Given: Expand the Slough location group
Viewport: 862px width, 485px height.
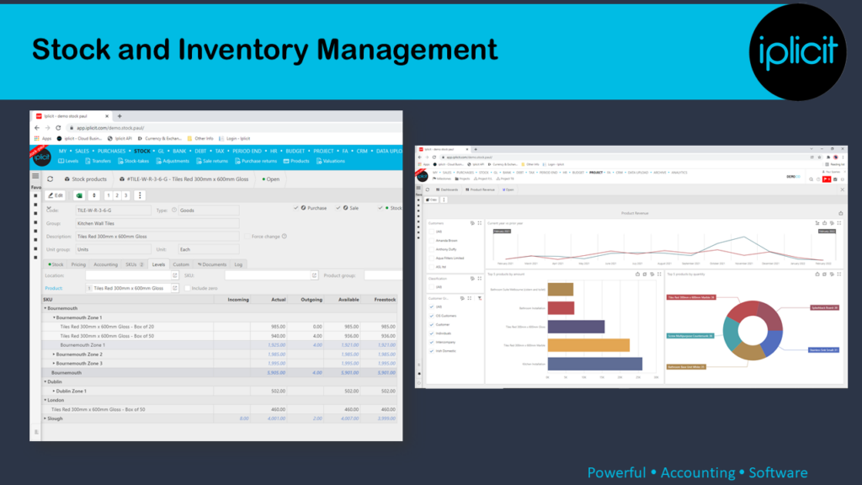Looking at the screenshot, I should tap(45, 418).
